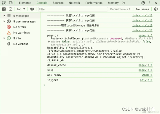The width and height of the screenshot is (160, 114).
Task: Select the Readability function log text
Action: [96, 54]
